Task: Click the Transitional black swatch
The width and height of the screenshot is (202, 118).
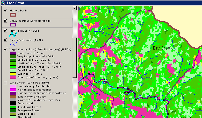Action: (x=13, y=103)
